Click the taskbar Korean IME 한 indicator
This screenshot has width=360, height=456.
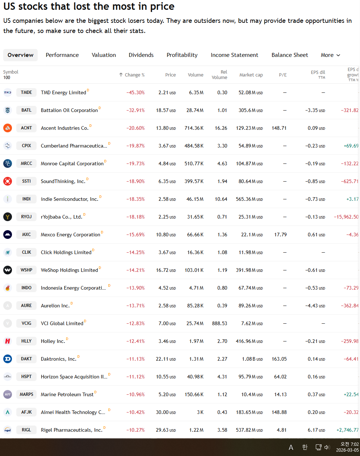[305, 447]
